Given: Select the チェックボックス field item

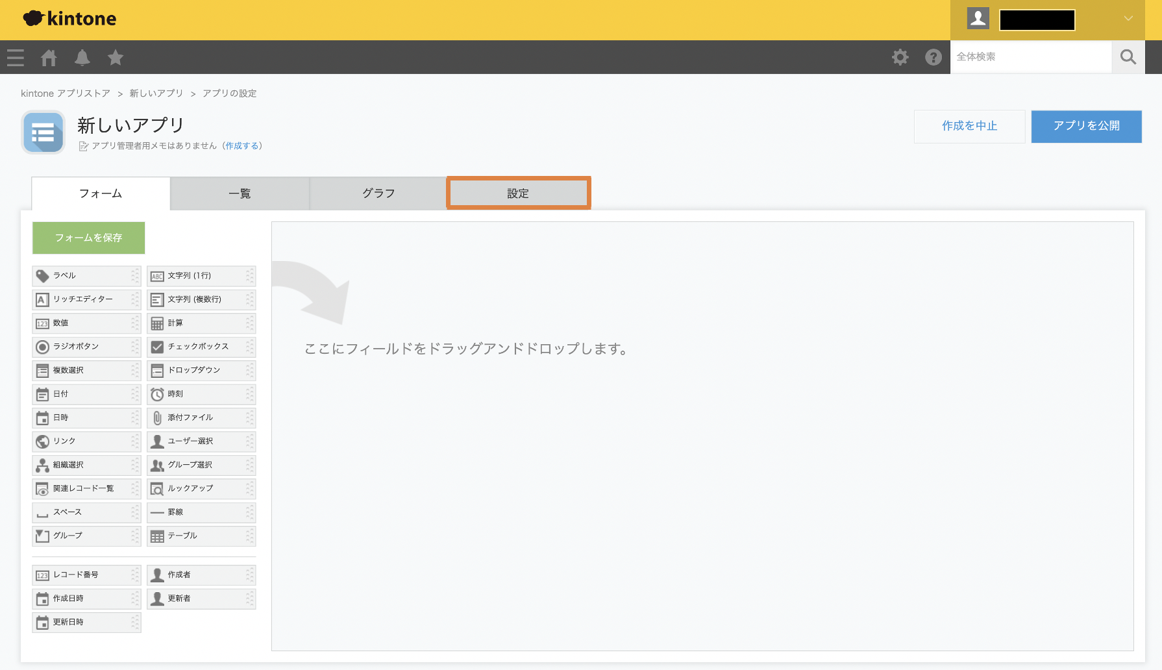Looking at the screenshot, I should click(201, 347).
